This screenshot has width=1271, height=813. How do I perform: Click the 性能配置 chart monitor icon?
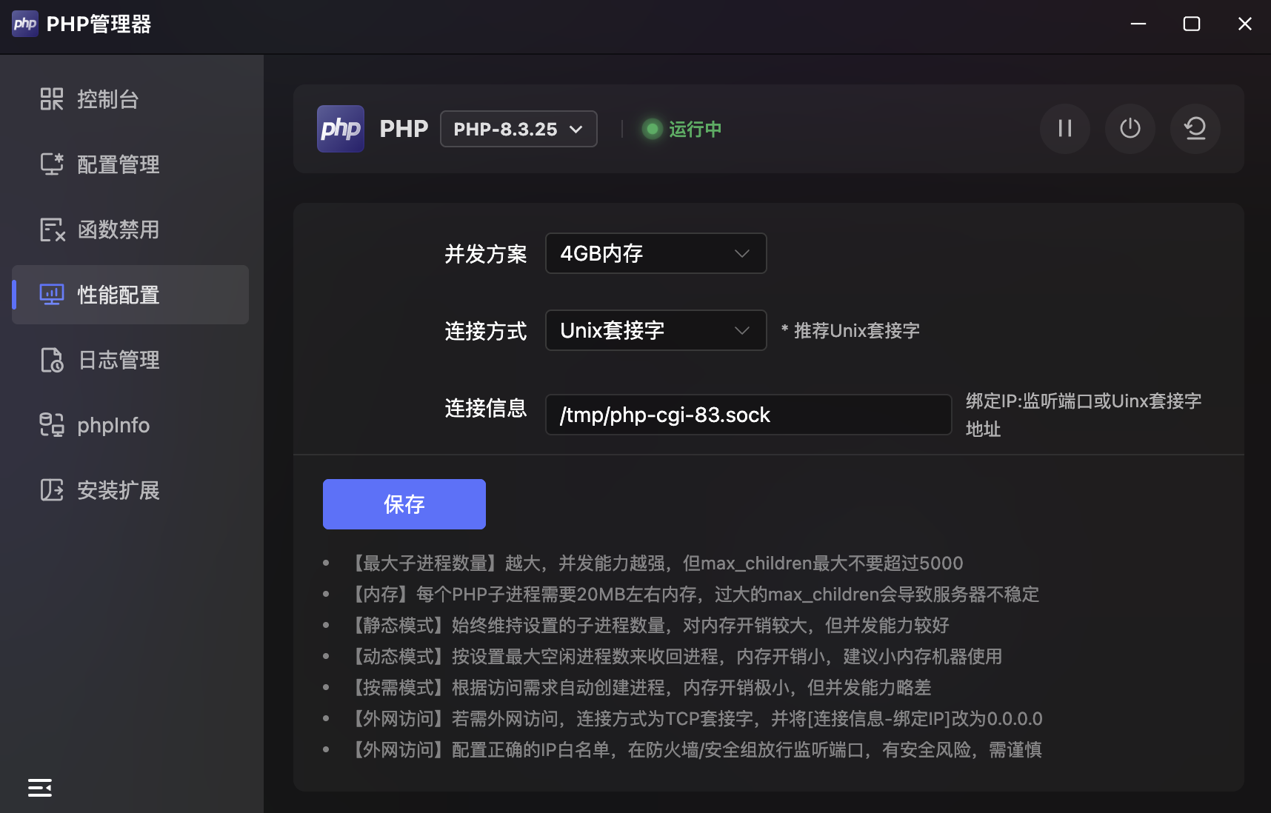coord(52,295)
